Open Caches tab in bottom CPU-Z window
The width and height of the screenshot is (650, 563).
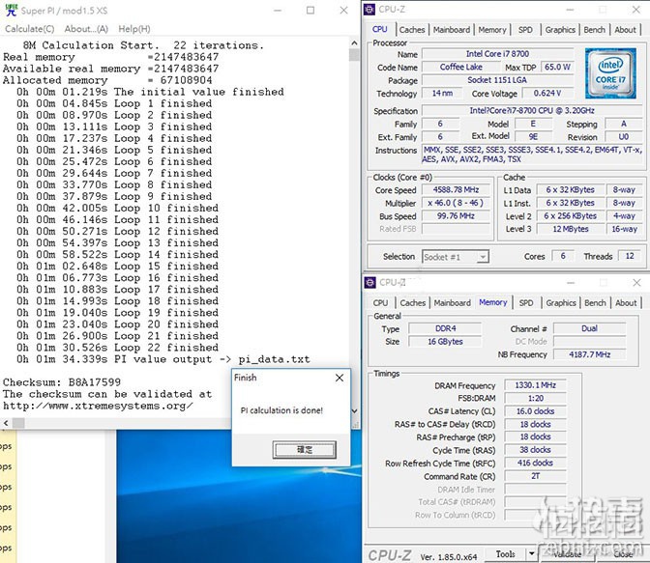[413, 303]
